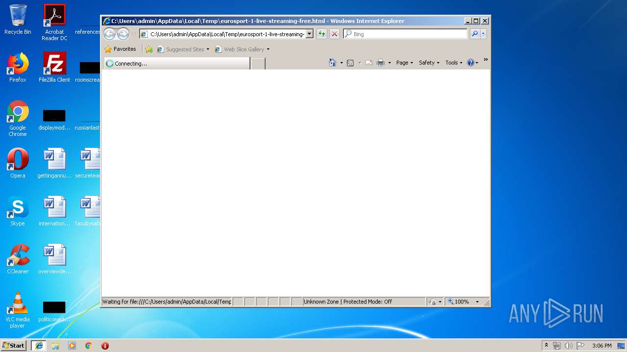Screen dimensions: 627x352
Task: Select Skype desktop shortcut
Action: click(x=18, y=211)
